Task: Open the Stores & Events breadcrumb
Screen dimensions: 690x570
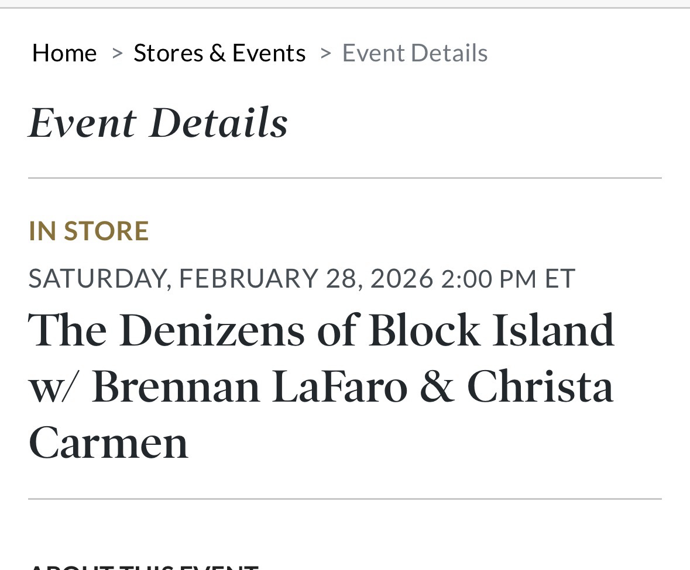Action: (x=219, y=53)
